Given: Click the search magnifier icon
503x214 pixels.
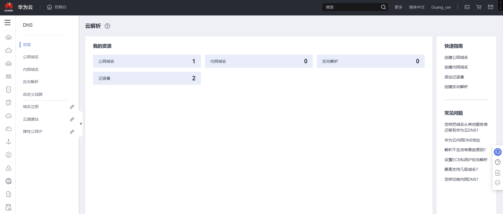Looking at the screenshot, I should pyautogui.click(x=383, y=7).
